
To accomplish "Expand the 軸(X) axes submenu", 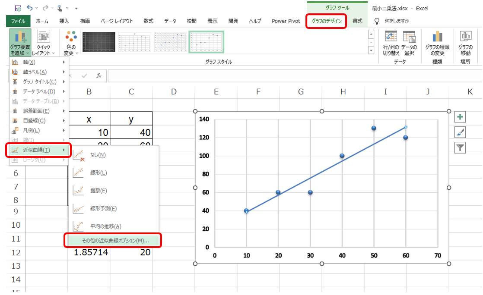I will coord(39,62).
